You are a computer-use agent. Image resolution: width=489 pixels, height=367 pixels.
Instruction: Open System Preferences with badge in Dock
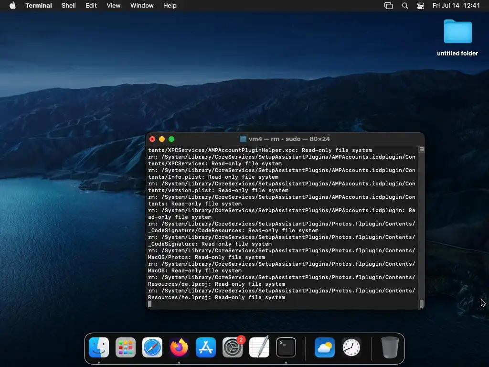[x=233, y=347]
